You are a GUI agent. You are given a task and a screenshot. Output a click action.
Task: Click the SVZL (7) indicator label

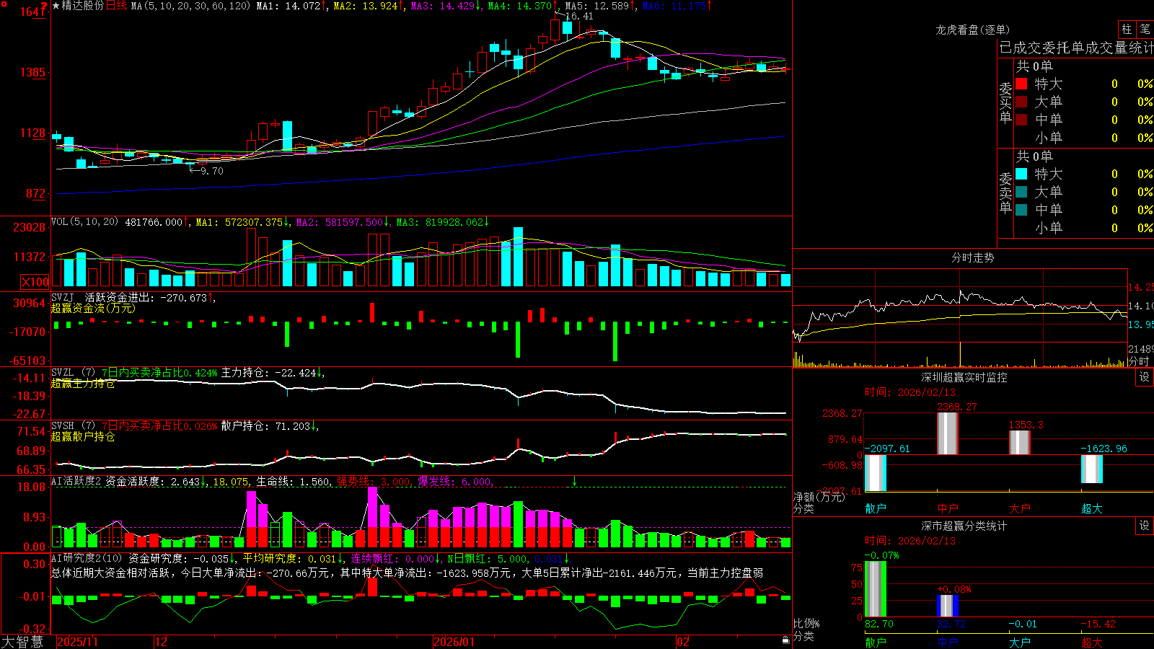point(73,373)
